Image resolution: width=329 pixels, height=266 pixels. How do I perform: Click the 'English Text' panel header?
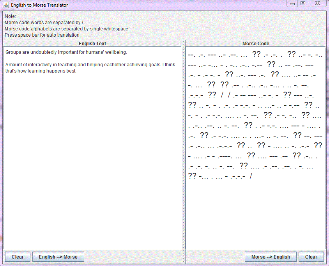92,43
